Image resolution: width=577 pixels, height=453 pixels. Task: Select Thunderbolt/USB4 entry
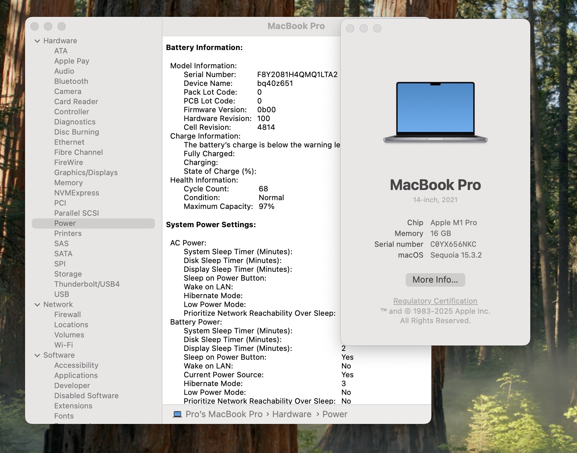[x=87, y=284]
